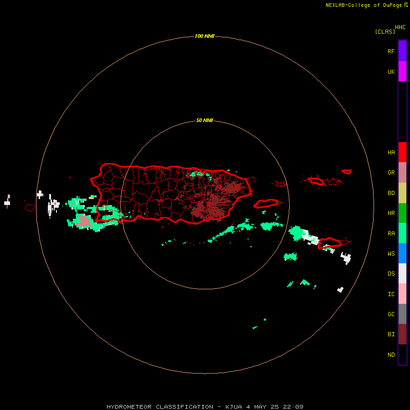Click the UK magenta color swatch
Screen dimensions: 410x410
402,72
